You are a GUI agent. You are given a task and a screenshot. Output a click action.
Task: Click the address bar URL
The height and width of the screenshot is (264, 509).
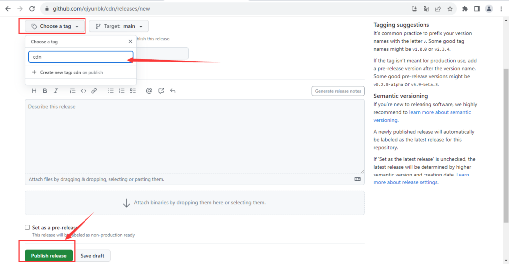[x=101, y=9]
